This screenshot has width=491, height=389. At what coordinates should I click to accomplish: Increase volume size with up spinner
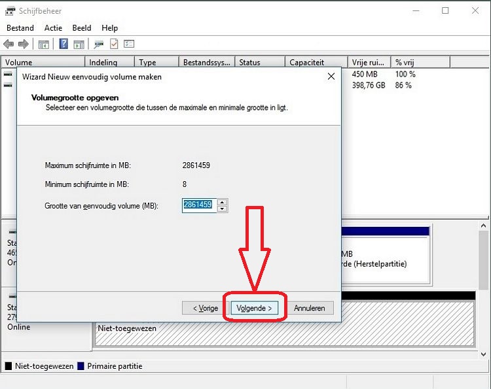223,202
